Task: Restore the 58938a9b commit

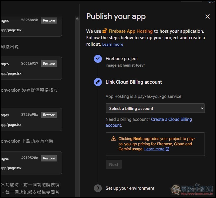Action: pyautogui.click(x=49, y=20)
